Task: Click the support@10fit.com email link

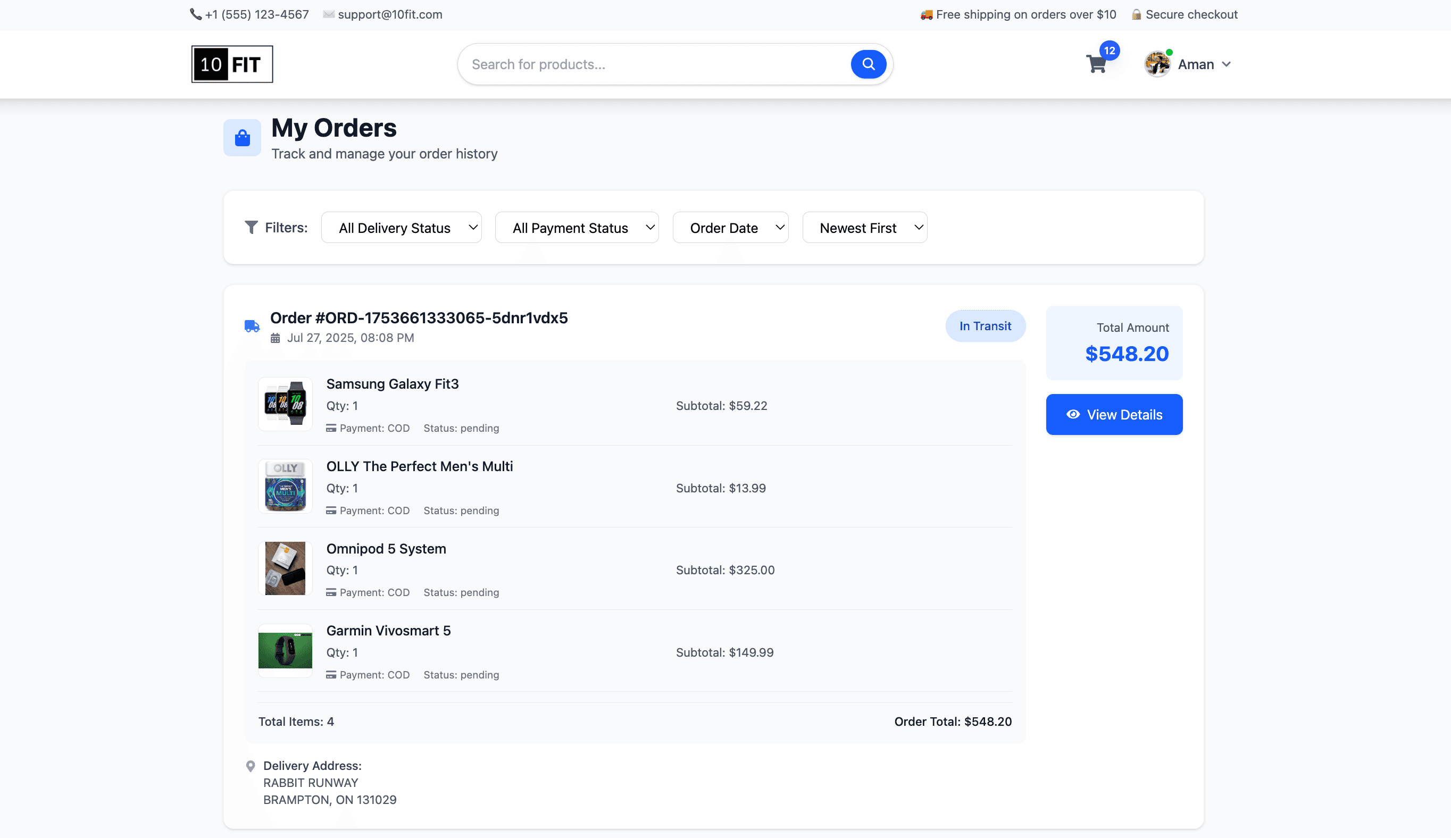Action: pos(390,14)
